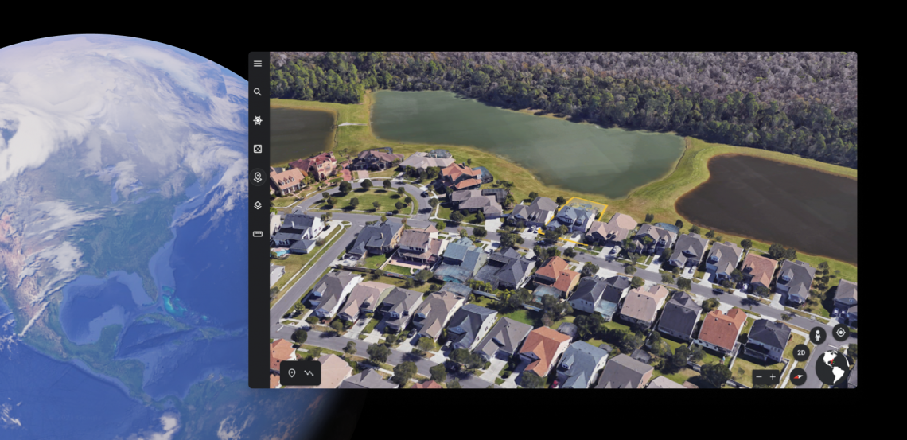The width and height of the screenshot is (907, 440).
Task: Activate the Pegman Street View icon
Action: click(817, 335)
